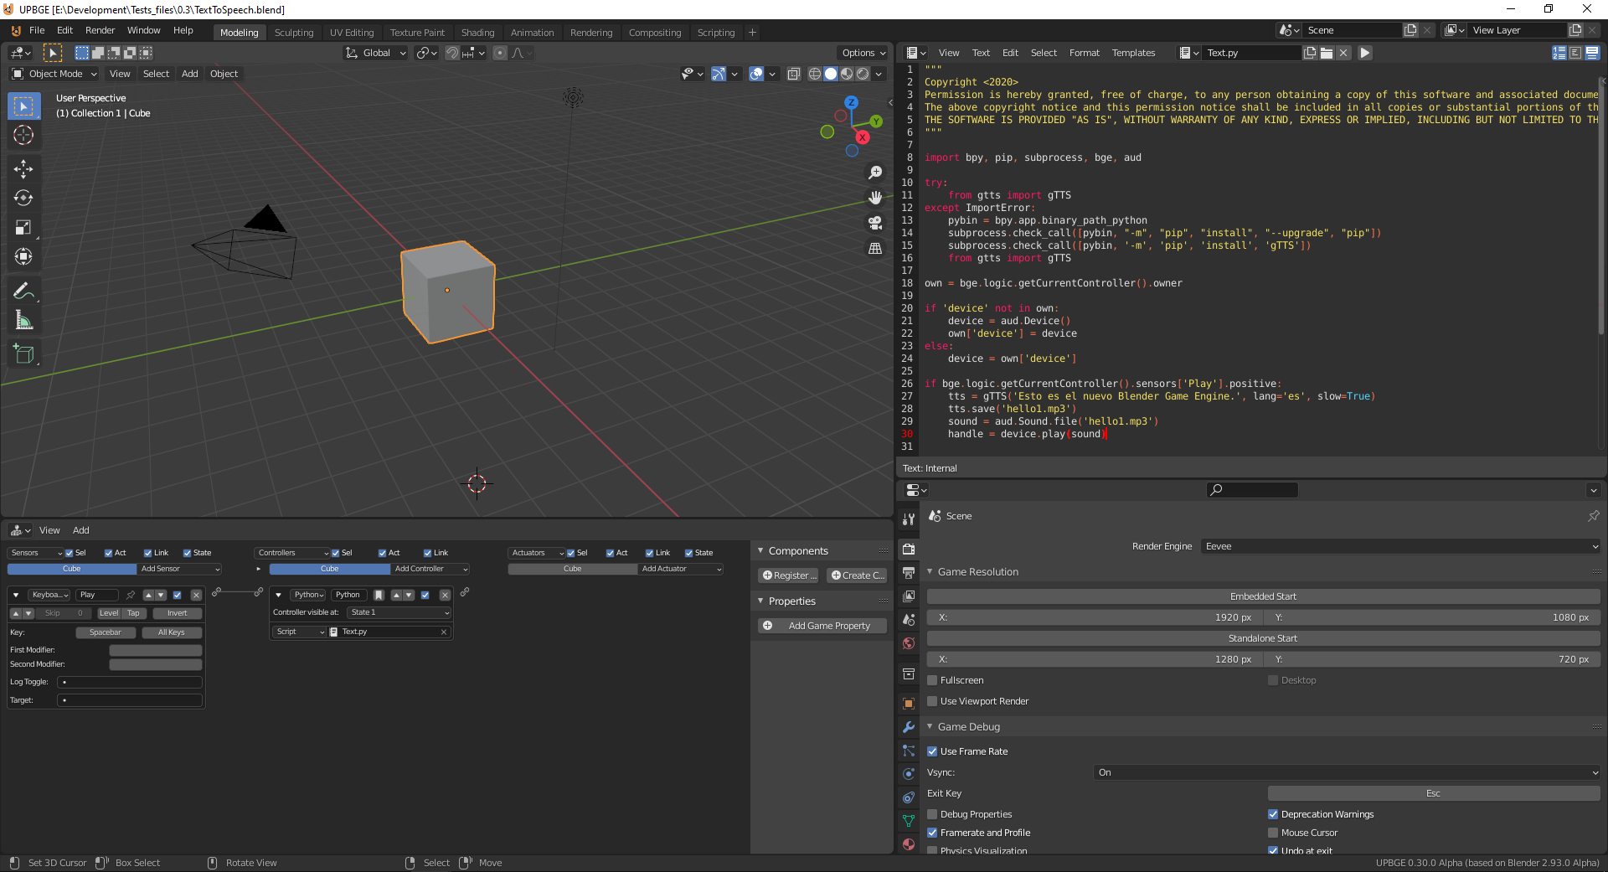Create a new text datablock
The width and height of the screenshot is (1608, 872).
1310,53
